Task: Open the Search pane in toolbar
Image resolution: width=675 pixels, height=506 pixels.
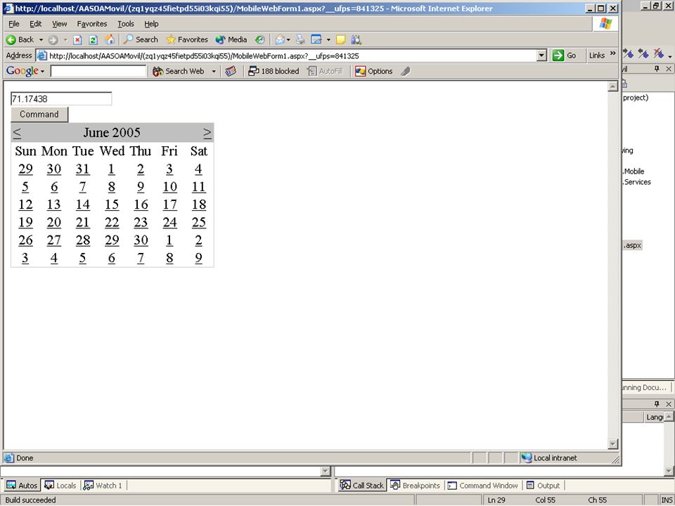Action: click(x=141, y=39)
